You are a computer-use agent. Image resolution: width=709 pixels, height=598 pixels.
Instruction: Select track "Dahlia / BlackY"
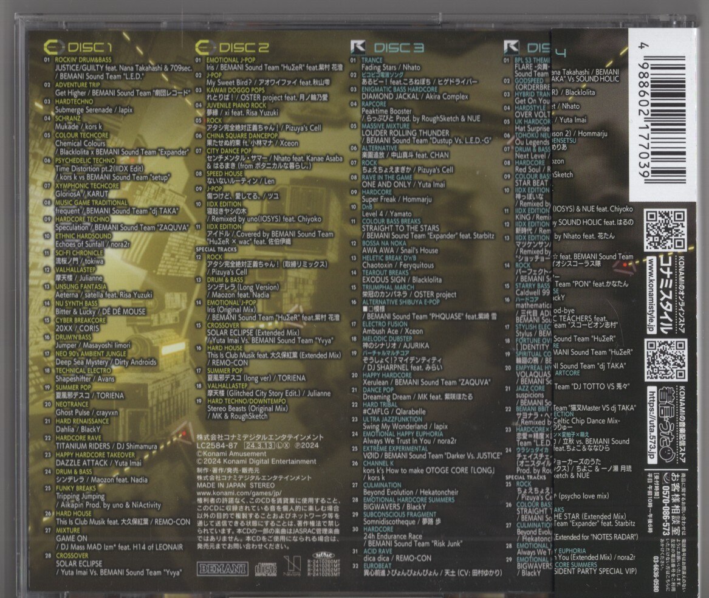(x=78, y=429)
